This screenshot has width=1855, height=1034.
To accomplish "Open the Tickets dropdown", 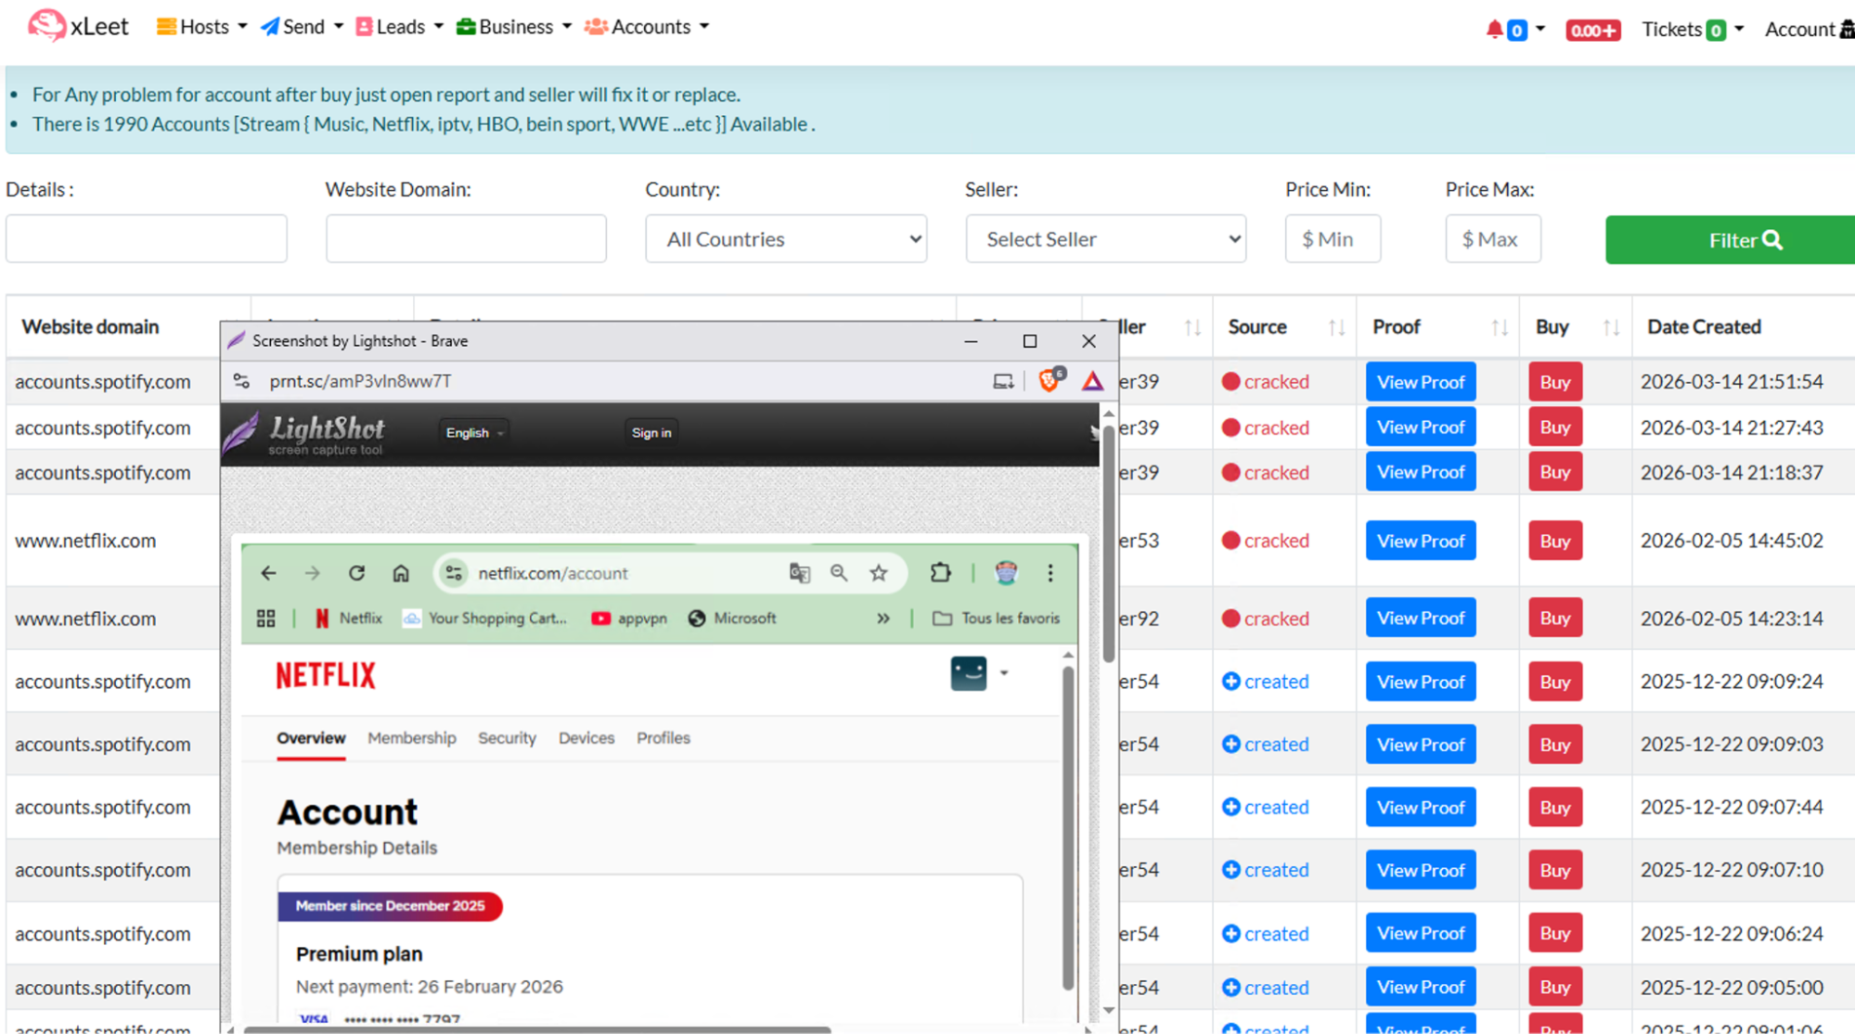I will click(1693, 30).
